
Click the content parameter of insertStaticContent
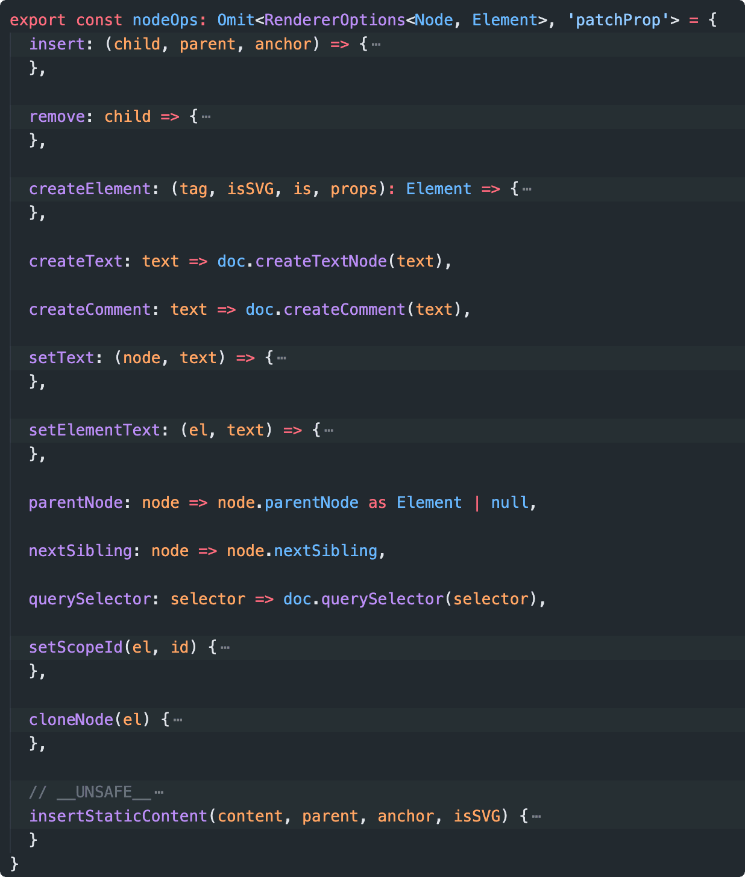pos(250,816)
